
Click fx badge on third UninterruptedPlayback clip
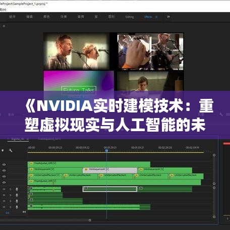pos(101,176)
